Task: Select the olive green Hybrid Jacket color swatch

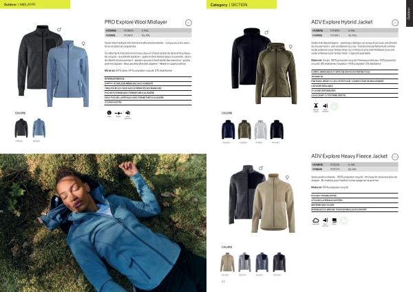Action: (x=244, y=129)
